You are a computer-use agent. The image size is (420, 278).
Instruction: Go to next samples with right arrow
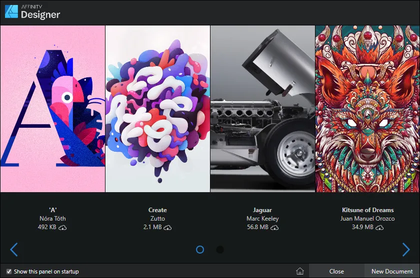(x=406, y=250)
